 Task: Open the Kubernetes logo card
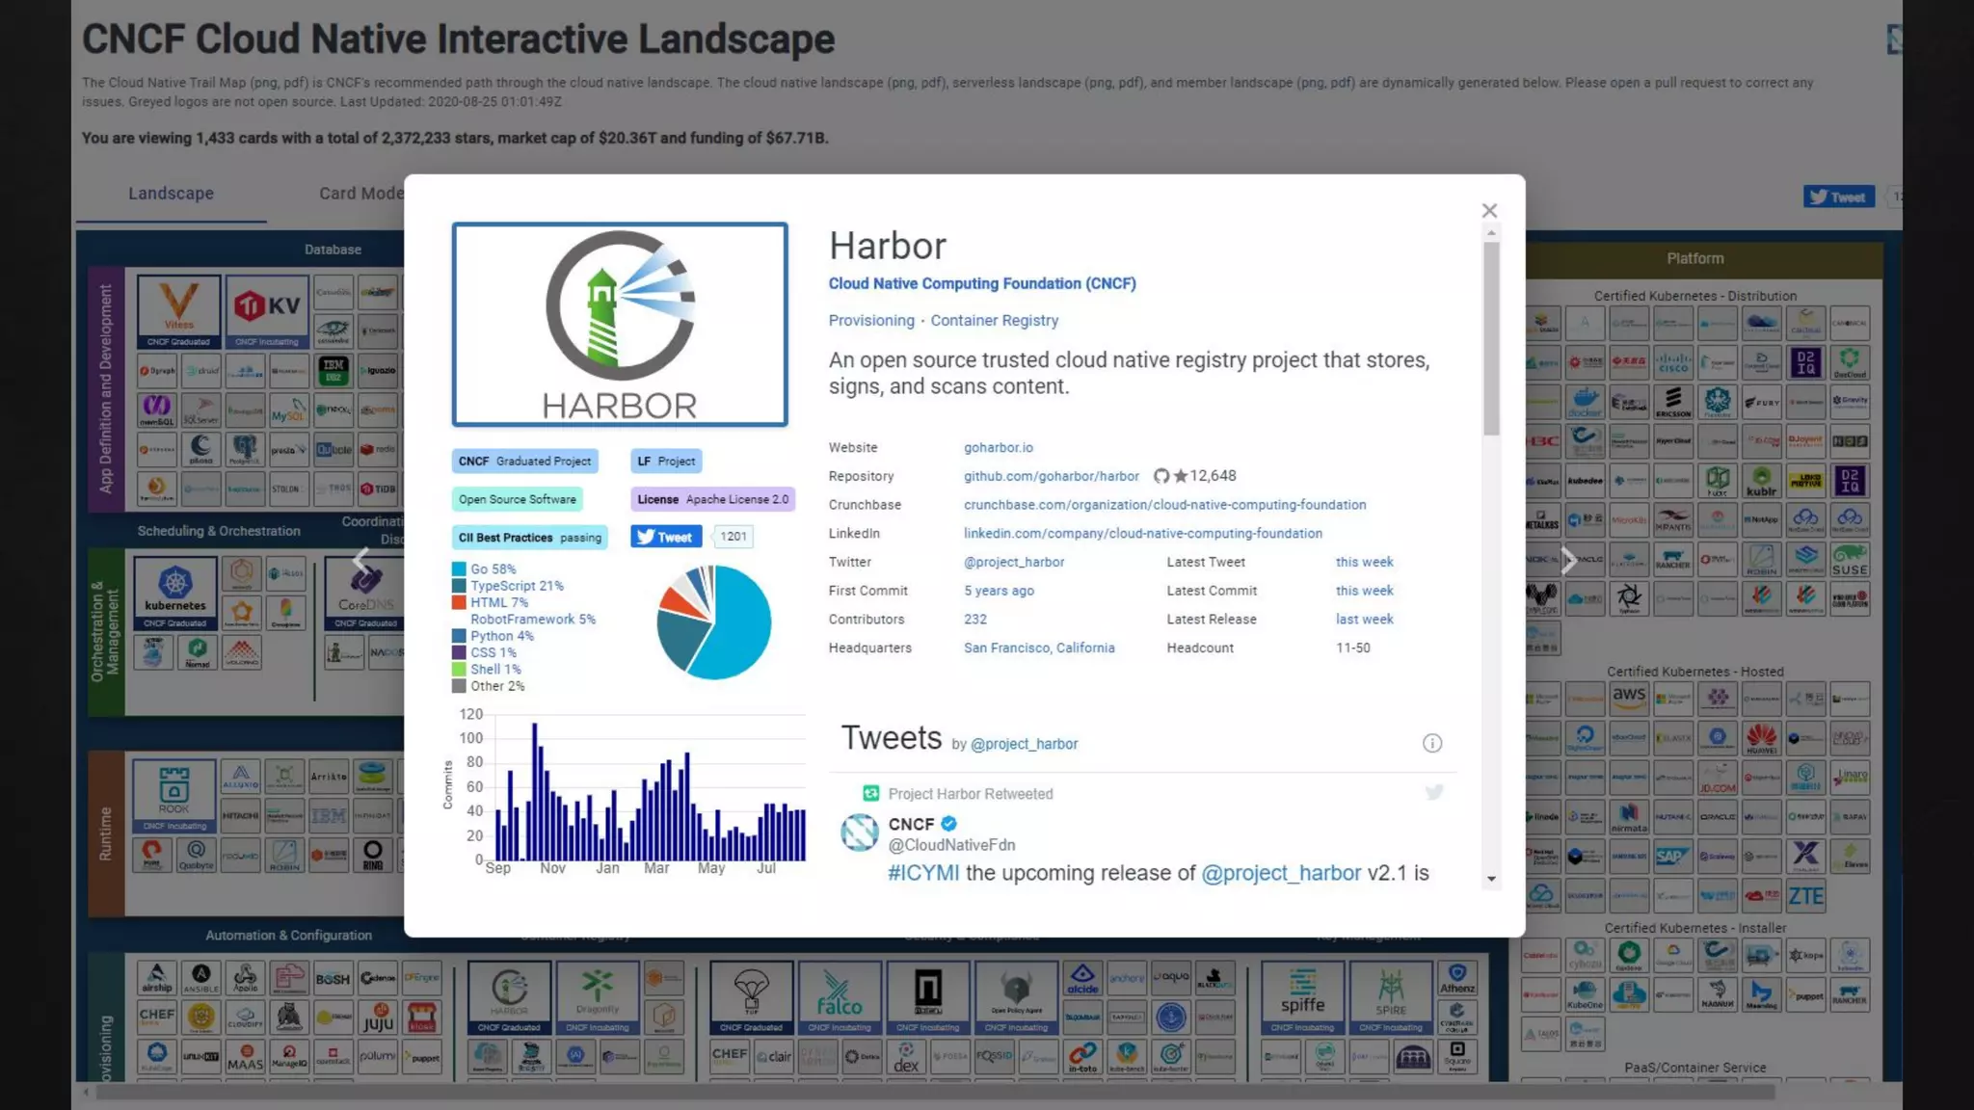(x=175, y=590)
